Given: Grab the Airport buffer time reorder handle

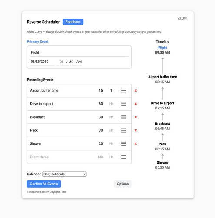Looking at the screenshot, I should coord(123,91).
